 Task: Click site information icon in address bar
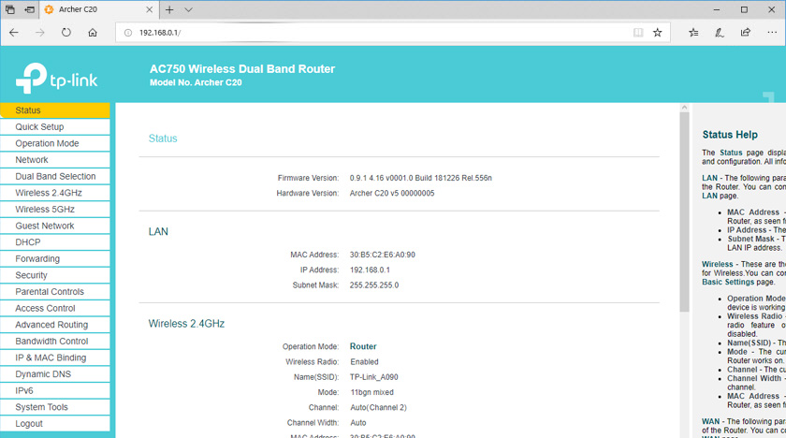pyautogui.click(x=128, y=33)
